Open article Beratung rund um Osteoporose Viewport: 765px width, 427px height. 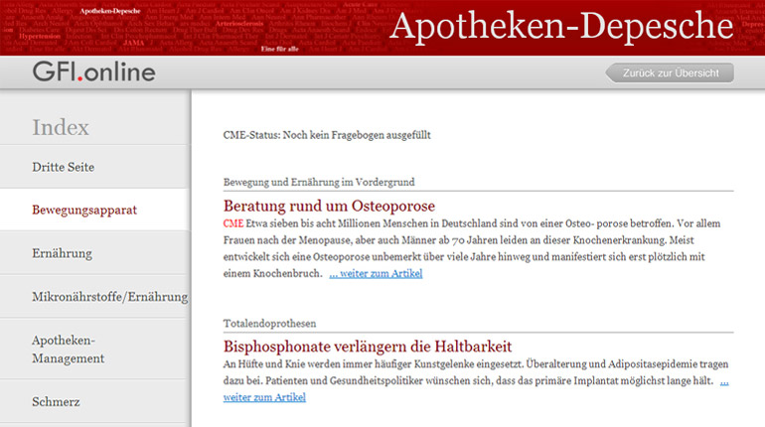[329, 207]
